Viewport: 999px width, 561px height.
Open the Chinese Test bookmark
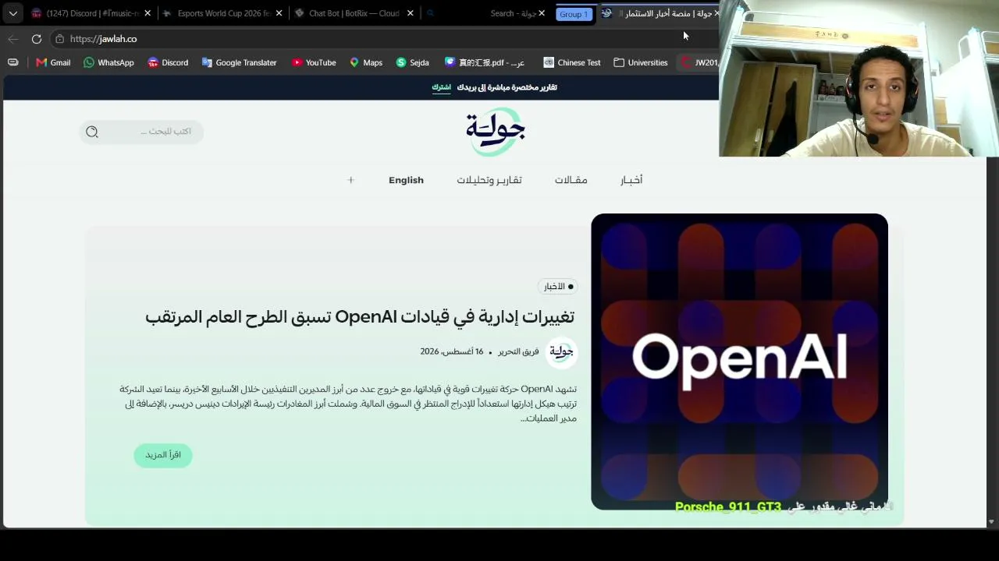(x=572, y=62)
